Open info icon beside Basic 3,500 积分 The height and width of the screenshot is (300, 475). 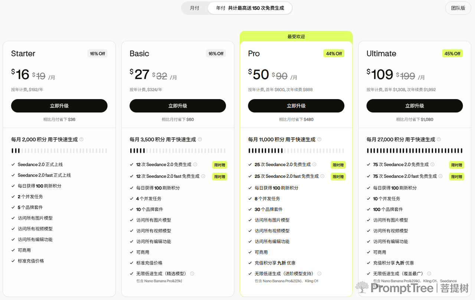(200, 140)
